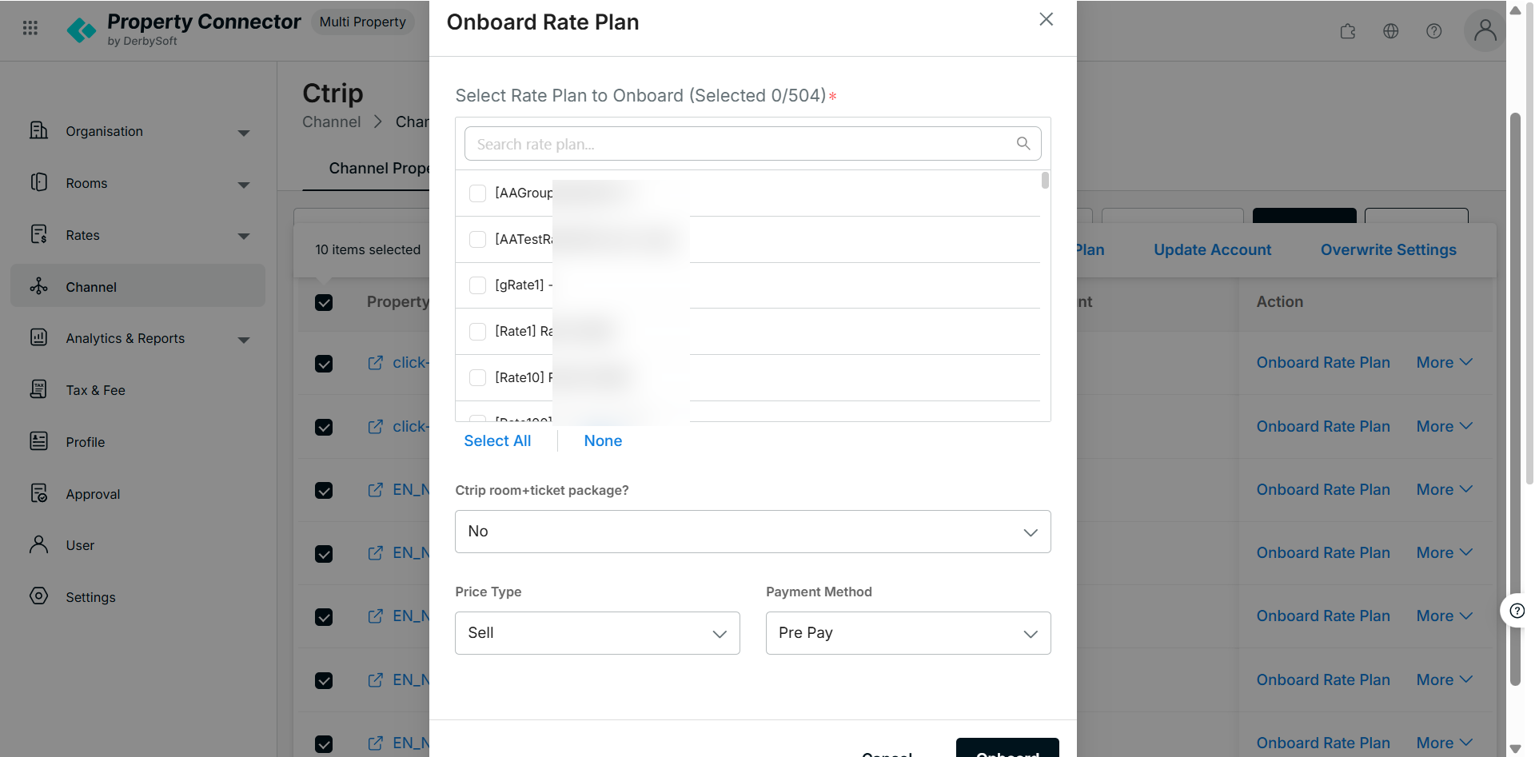Click the rate plan list scrollbar
Screen dimensions: 1535x757
[x=1045, y=181]
